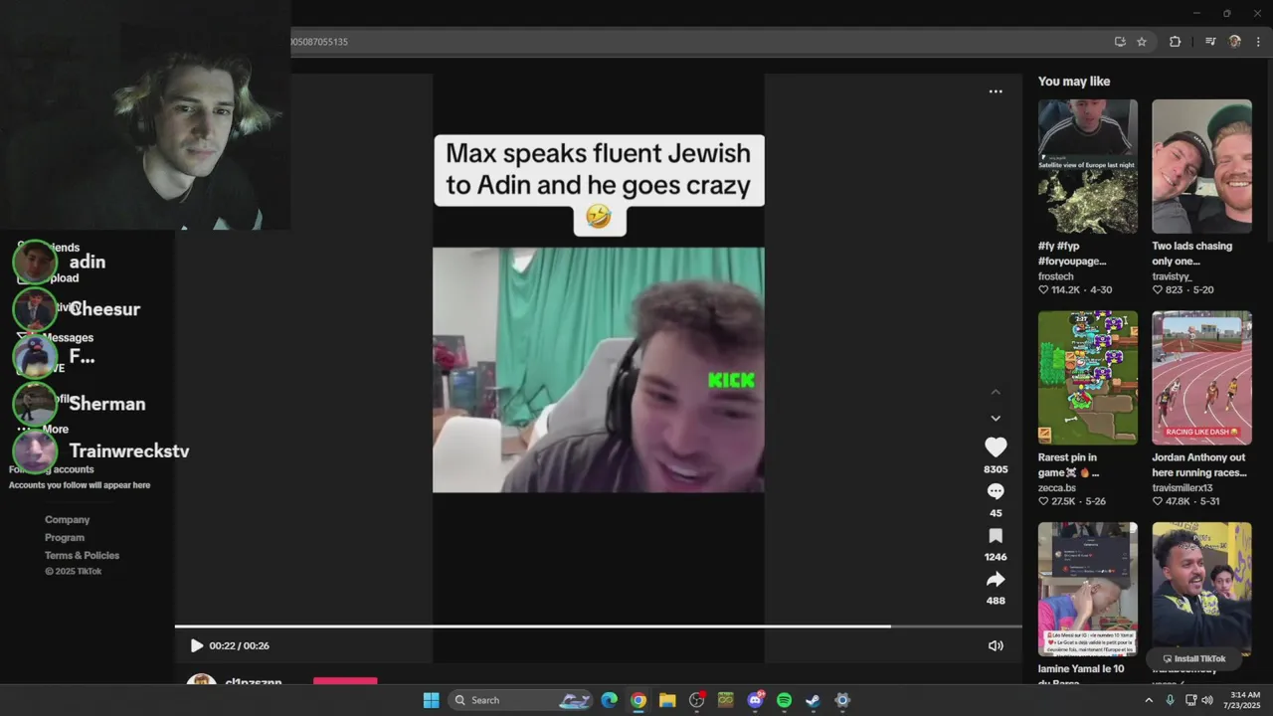Open Chrome extensions puzzle icon
Image resolution: width=1273 pixels, height=716 pixels.
point(1175,42)
